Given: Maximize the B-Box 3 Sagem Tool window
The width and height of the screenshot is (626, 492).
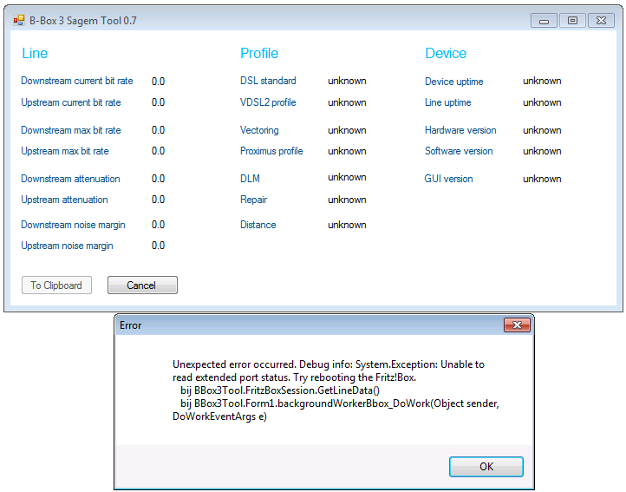Looking at the screenshot, I should tap(572, 20).
